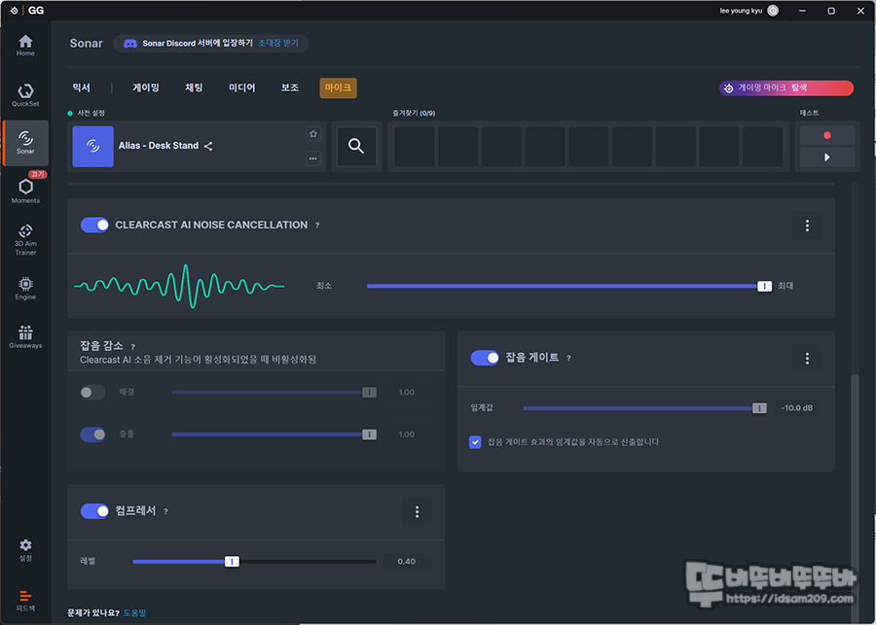876x625 pixels.
Task: Click the 임계값 threshold slider handle
Action: (759, 408)
